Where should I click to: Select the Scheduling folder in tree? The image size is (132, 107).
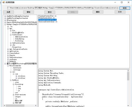pyautogui.click(x=19, y=39)
